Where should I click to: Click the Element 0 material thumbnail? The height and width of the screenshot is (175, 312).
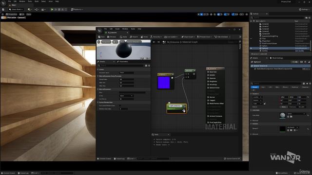pyautogui.click(x=282, y=129)
